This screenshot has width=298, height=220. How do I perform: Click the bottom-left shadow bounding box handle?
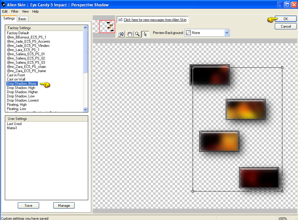point(193,191)
